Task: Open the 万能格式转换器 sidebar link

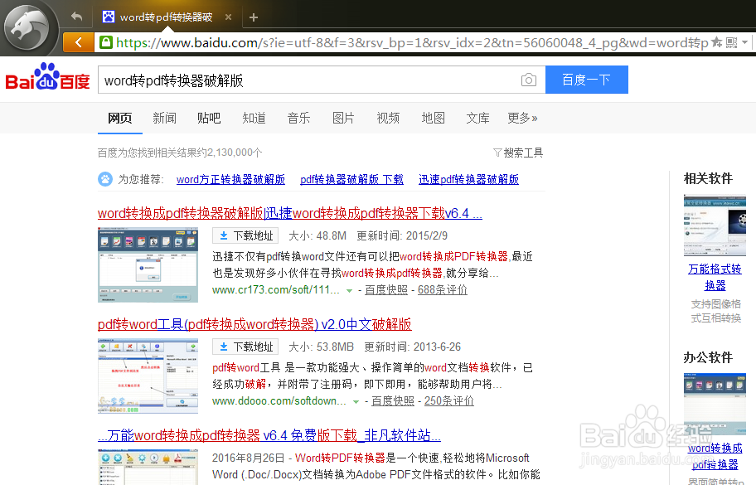Action: tap(715, 277)
